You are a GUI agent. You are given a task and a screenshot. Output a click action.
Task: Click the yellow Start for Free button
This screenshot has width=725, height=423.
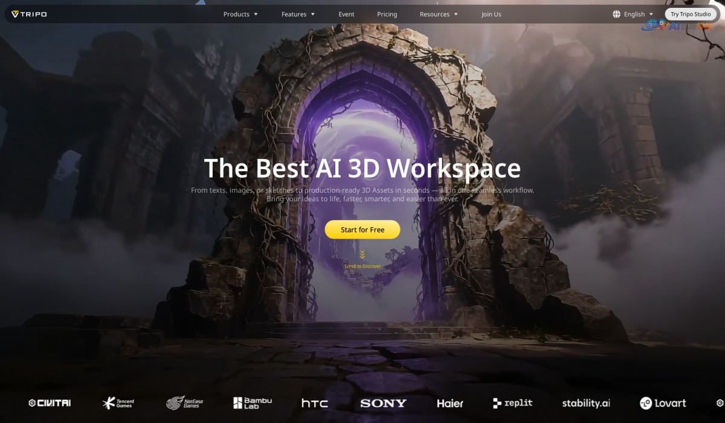pos(362,230)
